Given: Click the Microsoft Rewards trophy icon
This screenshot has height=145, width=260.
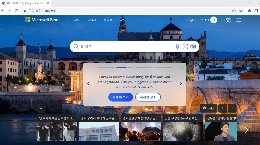Looking at the screenshot, I should pyautogui.click(x=228, y=20).
